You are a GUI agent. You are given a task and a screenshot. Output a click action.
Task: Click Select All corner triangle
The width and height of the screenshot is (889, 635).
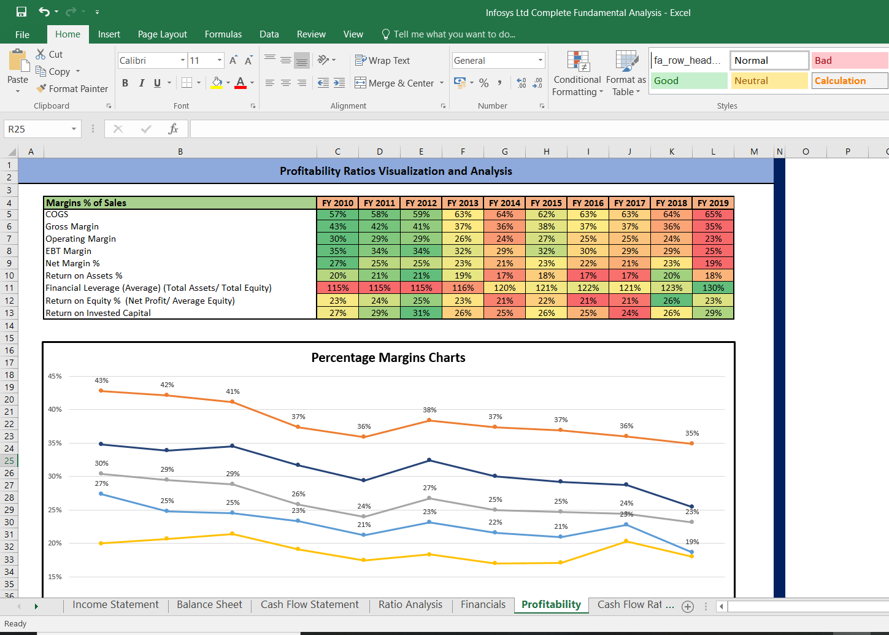coord(12,152)
